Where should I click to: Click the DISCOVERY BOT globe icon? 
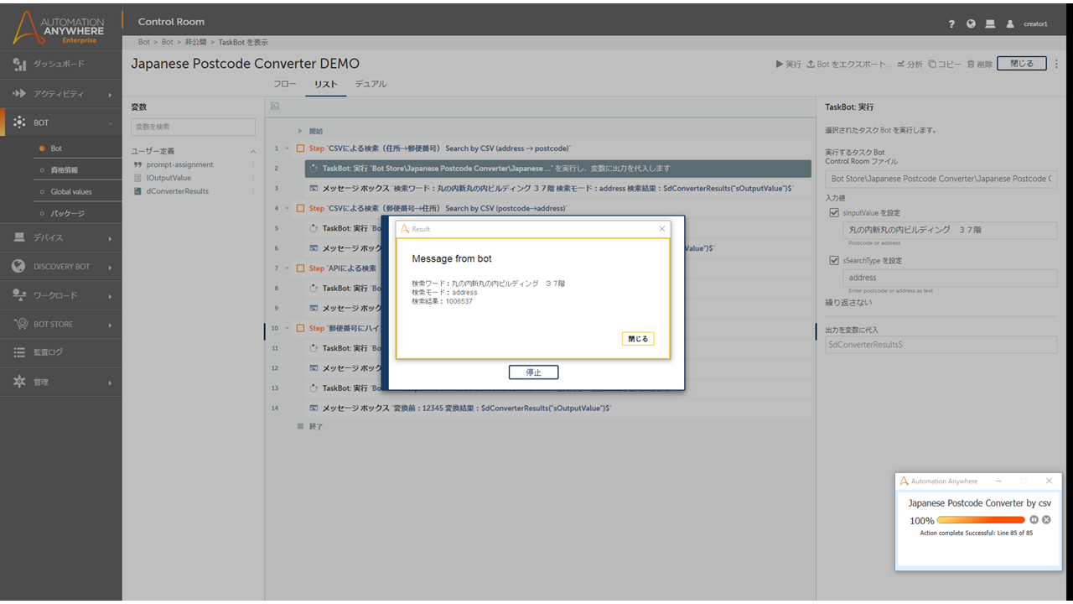click(19, 267)
